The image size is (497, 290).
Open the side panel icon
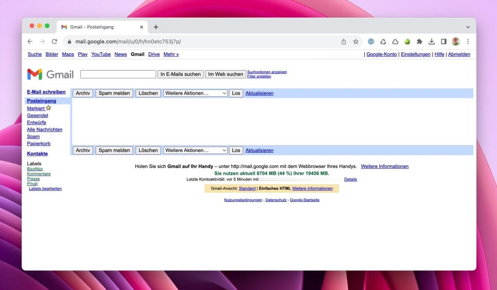tap(444, 42)
